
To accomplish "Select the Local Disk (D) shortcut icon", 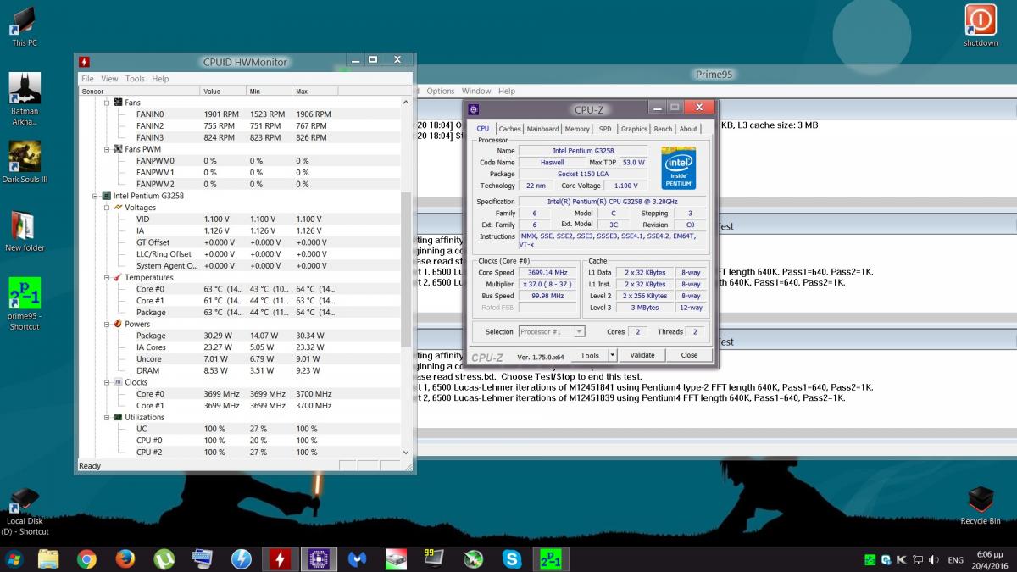I will coord(25,511).
